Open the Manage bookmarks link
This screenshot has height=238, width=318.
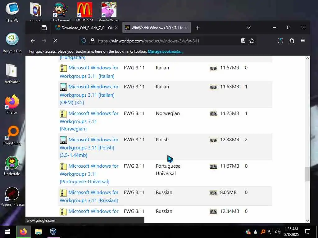pyautogui.click(x=166, y=51)
